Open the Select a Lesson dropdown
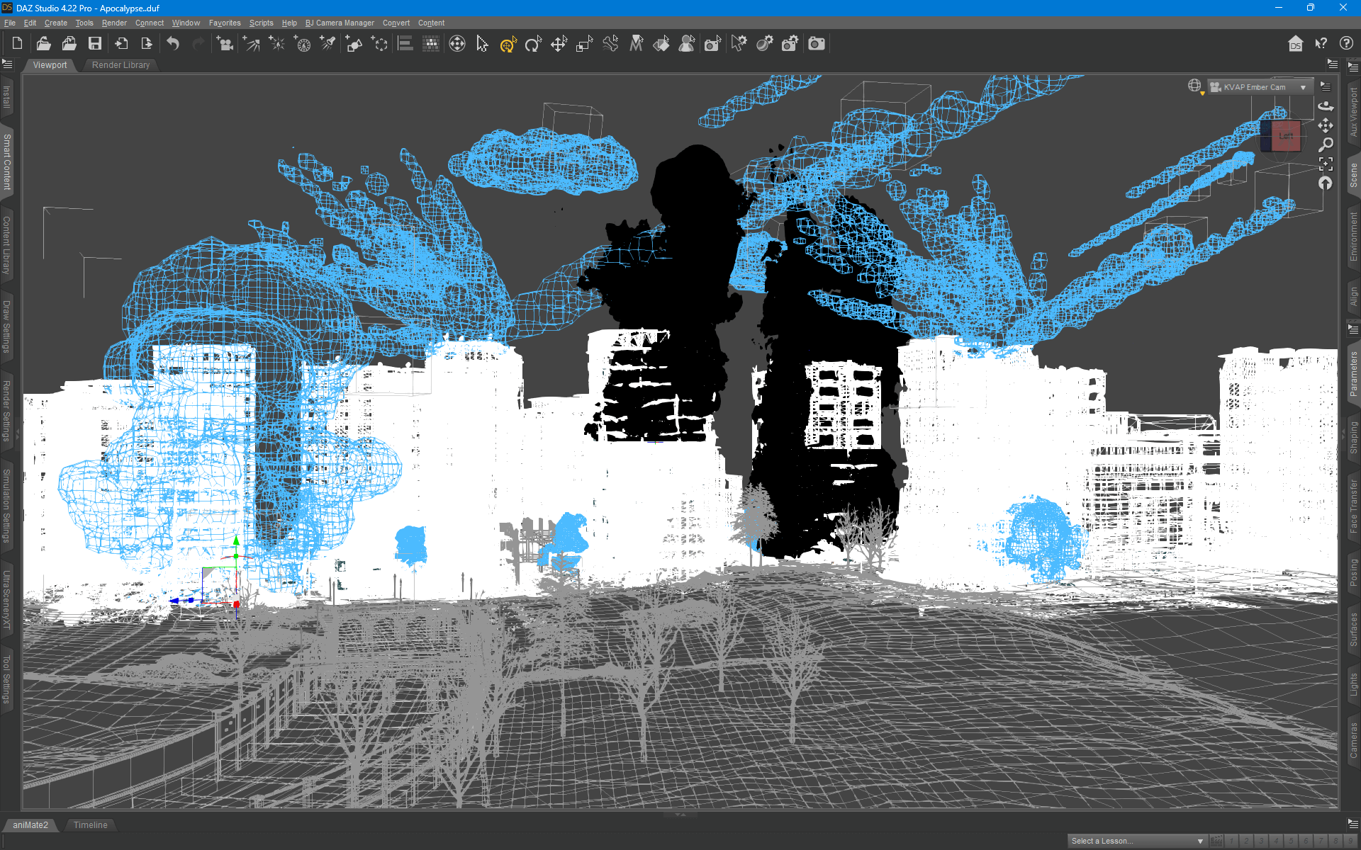1361x850 pixels. click(x=1136, y=841)
